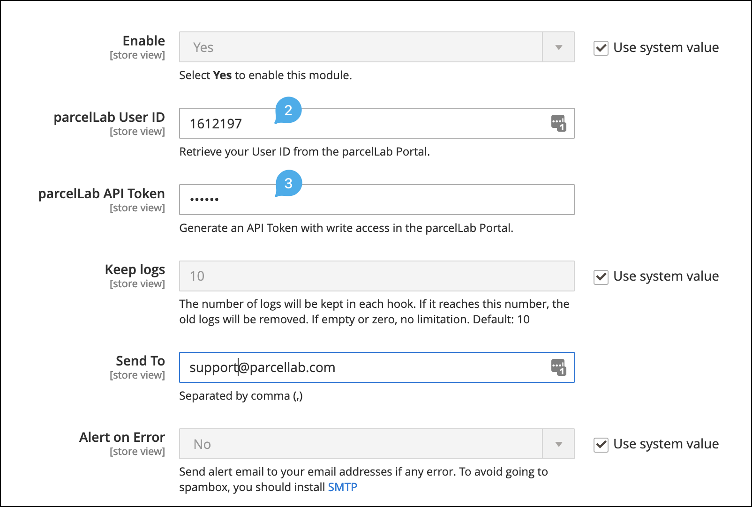This screenshot has height=507, width=752.
Task: Click password manager icon in Send To field
Action: tap(558, 367)
